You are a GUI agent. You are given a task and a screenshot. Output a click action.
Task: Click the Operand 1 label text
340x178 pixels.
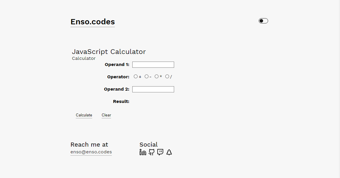(117, 65)
